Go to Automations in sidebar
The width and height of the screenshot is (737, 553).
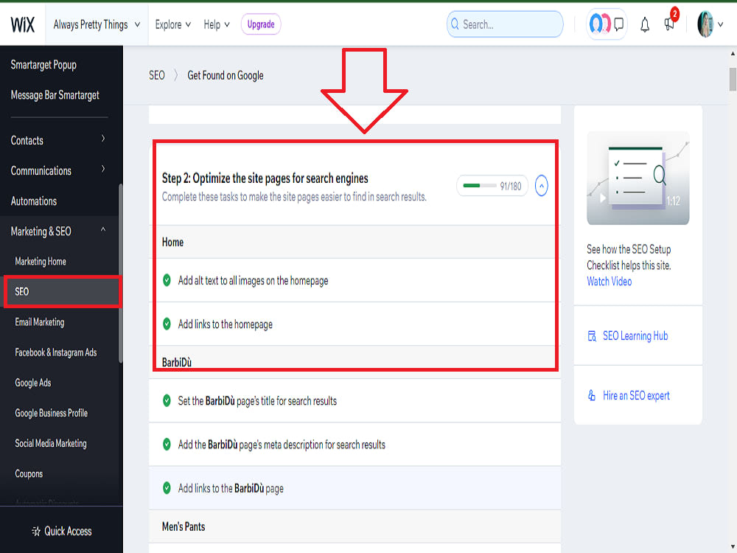[x=34, y=201]
